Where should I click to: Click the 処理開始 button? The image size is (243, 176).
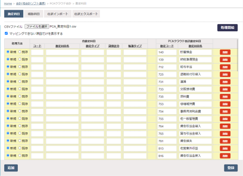pos(227,28)
